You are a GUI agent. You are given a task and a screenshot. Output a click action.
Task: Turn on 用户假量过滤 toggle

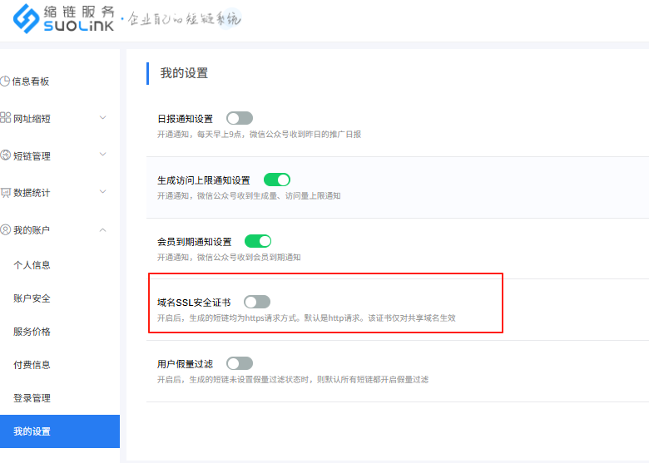point(240,363)
